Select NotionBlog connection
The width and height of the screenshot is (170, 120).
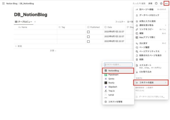(118, 71)
